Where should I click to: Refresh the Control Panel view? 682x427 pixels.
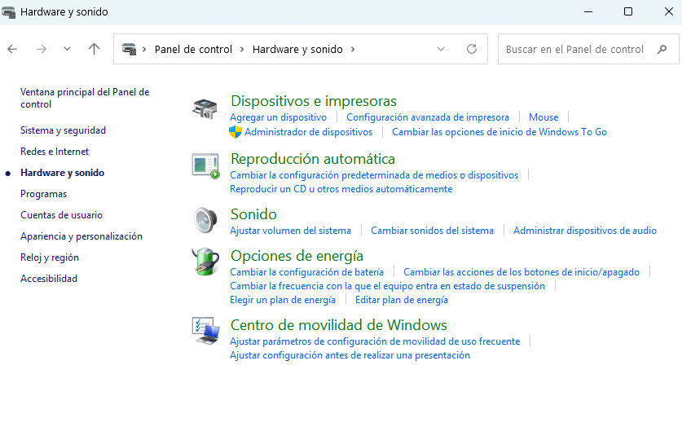472,49
